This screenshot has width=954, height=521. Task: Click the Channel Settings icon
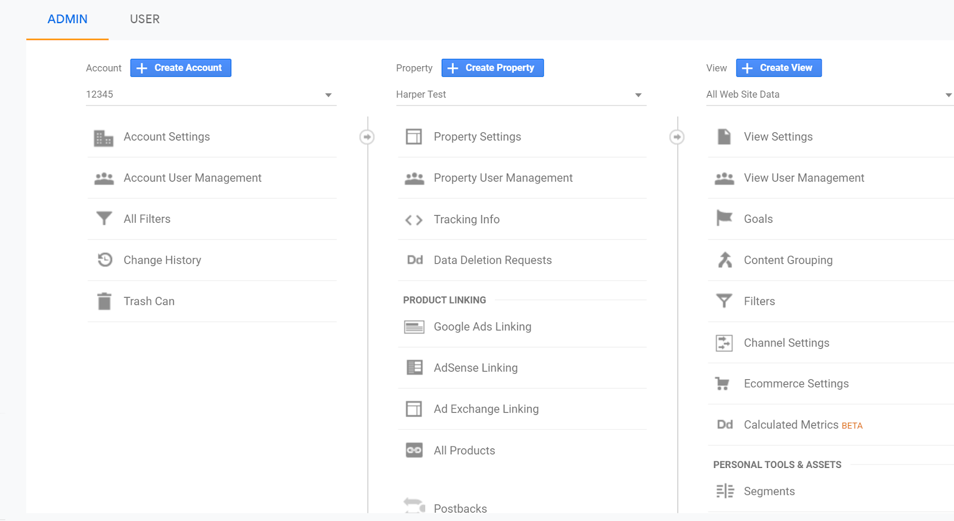(x=724, y=343)
